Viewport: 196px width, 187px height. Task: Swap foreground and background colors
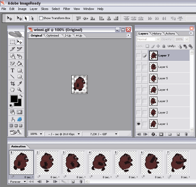(21, 96)
